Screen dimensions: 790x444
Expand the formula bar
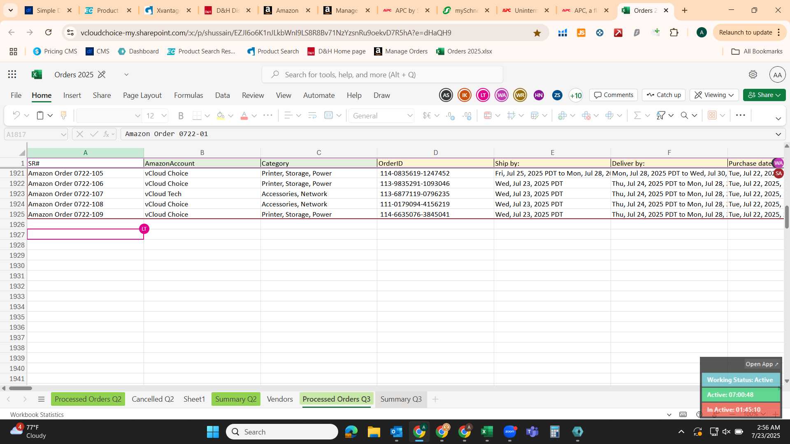778,134
